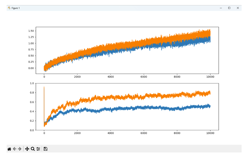Reset the plot view with the Home icon
Image resolution: width=249 pixels, height=155 pixels.
9,148
